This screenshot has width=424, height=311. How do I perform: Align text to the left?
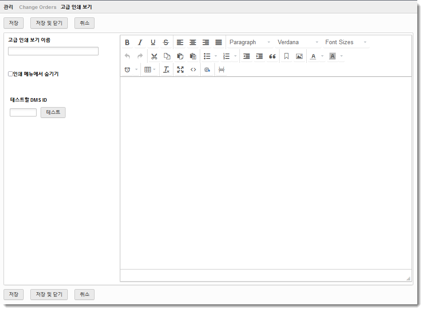coord(180,42)
